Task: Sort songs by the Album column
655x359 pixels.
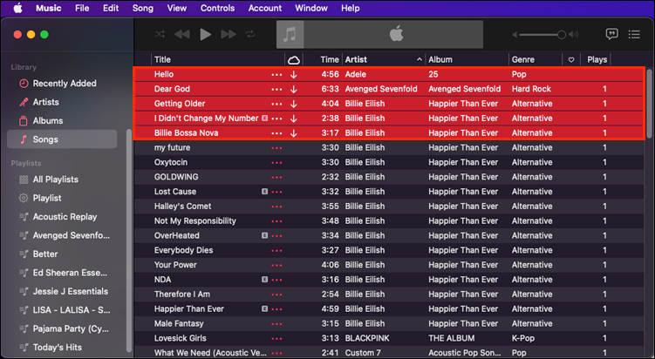Action: (x=467, y=59)
